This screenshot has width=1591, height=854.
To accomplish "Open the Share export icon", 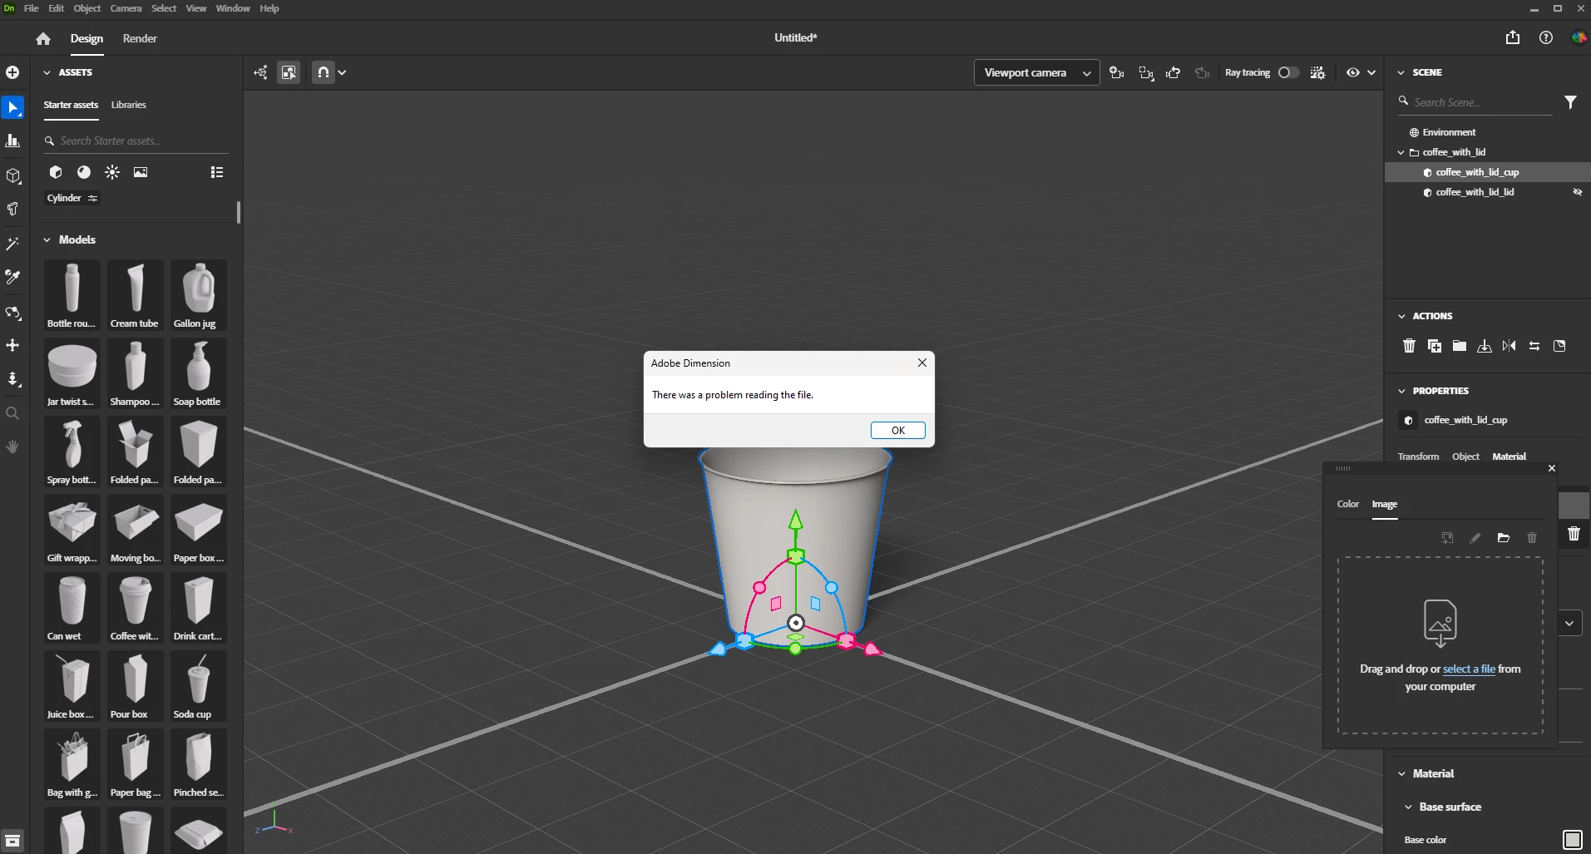I will click(1513, 37).
